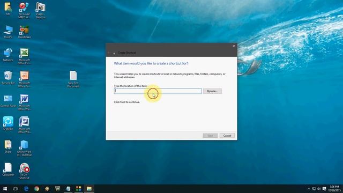
Task: Select the user folder icon in the top-left corner
Action: (x=8, y=9)
